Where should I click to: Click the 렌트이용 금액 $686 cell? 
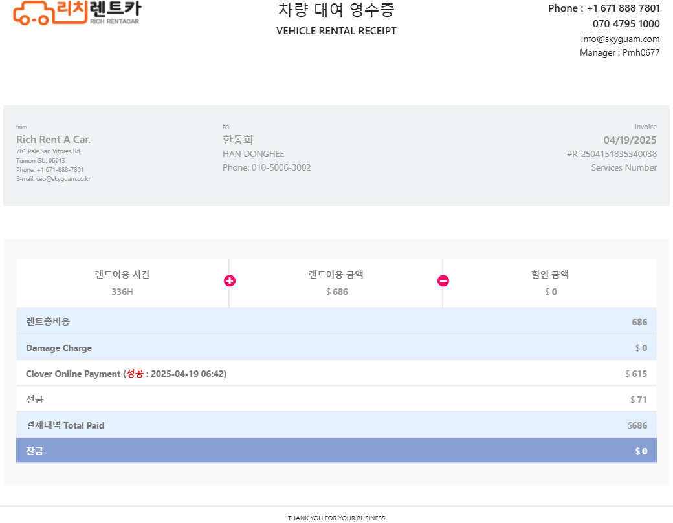coord(336,283)
